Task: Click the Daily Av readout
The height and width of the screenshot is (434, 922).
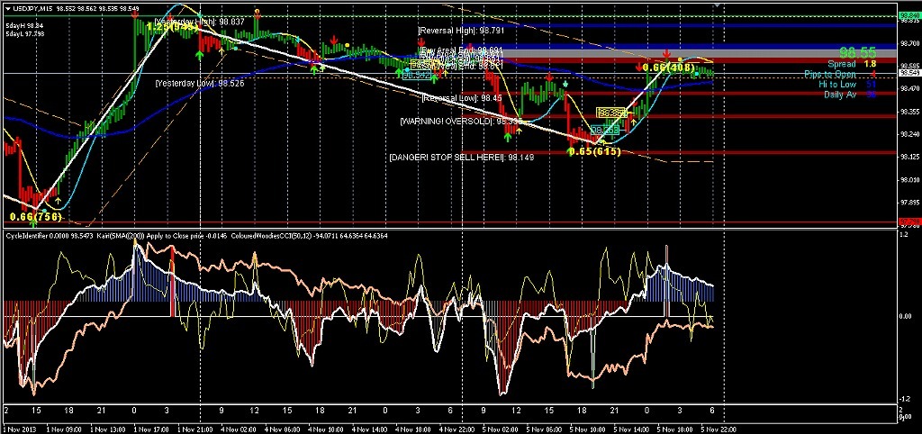Action: [x=850, y=94]
